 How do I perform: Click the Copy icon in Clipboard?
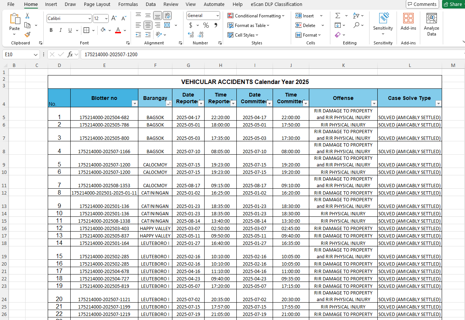pyautogui.click(x=27, y=25)
